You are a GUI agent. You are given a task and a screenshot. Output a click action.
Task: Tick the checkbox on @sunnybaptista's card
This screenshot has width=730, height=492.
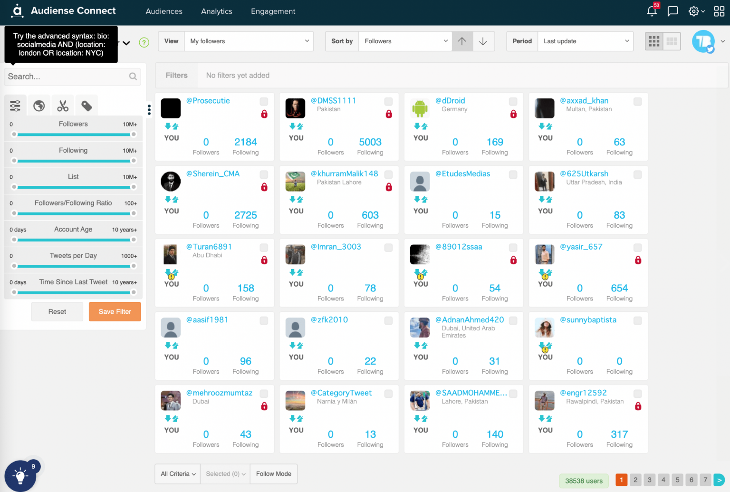tap(637, 320)
